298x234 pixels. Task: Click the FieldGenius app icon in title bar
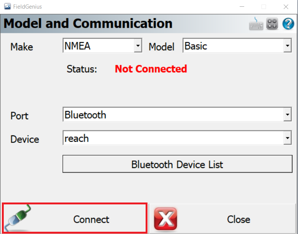pos(8,7)
